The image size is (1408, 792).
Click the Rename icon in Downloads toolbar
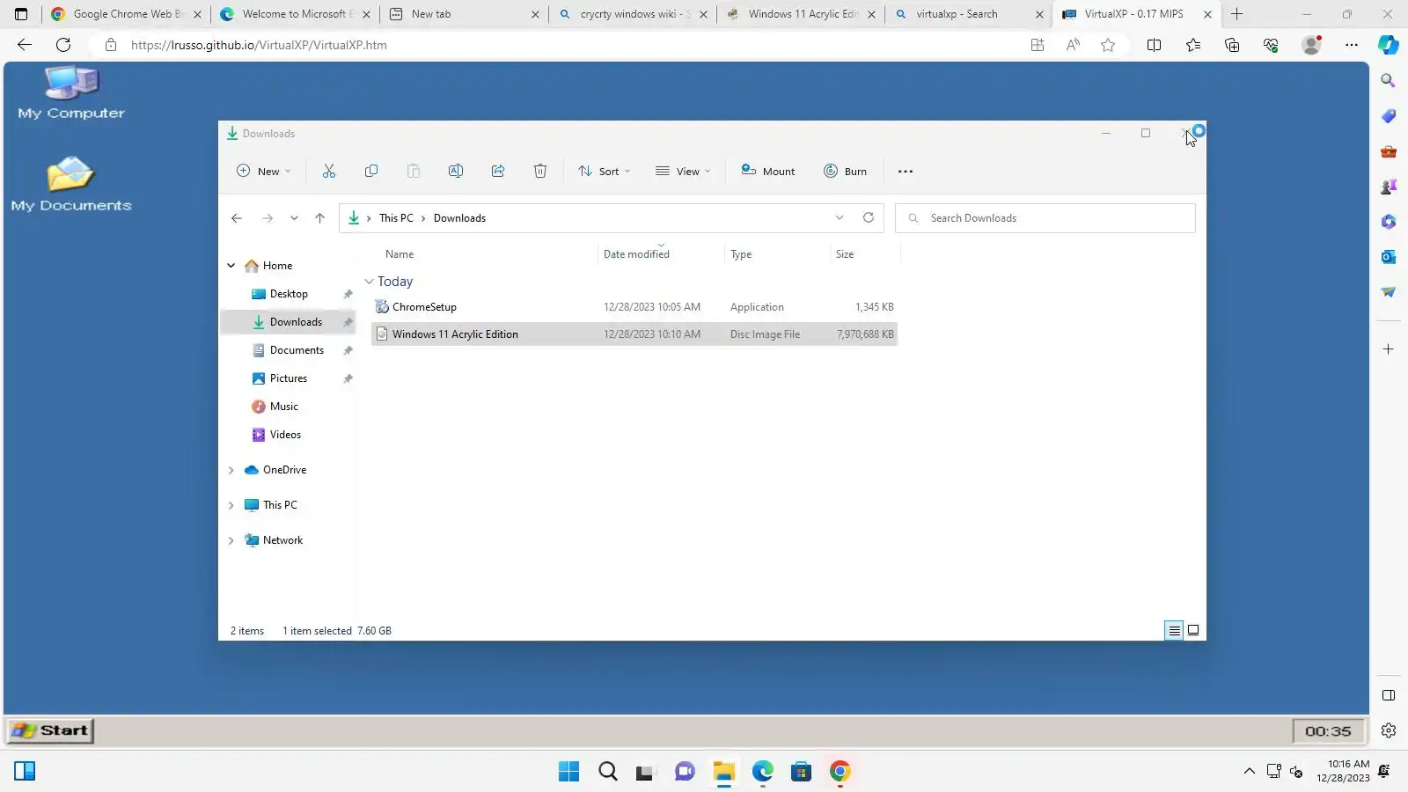[x=456, y=171]
